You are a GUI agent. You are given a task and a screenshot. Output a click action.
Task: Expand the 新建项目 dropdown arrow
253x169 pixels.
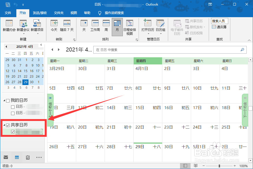38,34
